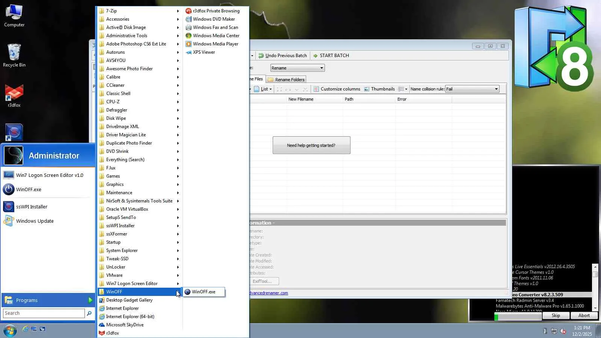The image size is (601, 338).
Task: Expand the Accessories program folder
Action: coord(139,19)
